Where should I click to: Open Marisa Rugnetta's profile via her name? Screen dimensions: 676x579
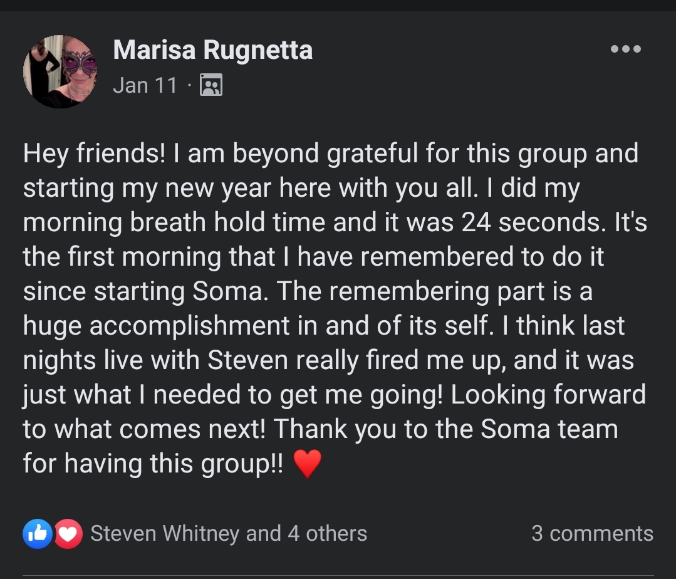[x=212, y=50]
